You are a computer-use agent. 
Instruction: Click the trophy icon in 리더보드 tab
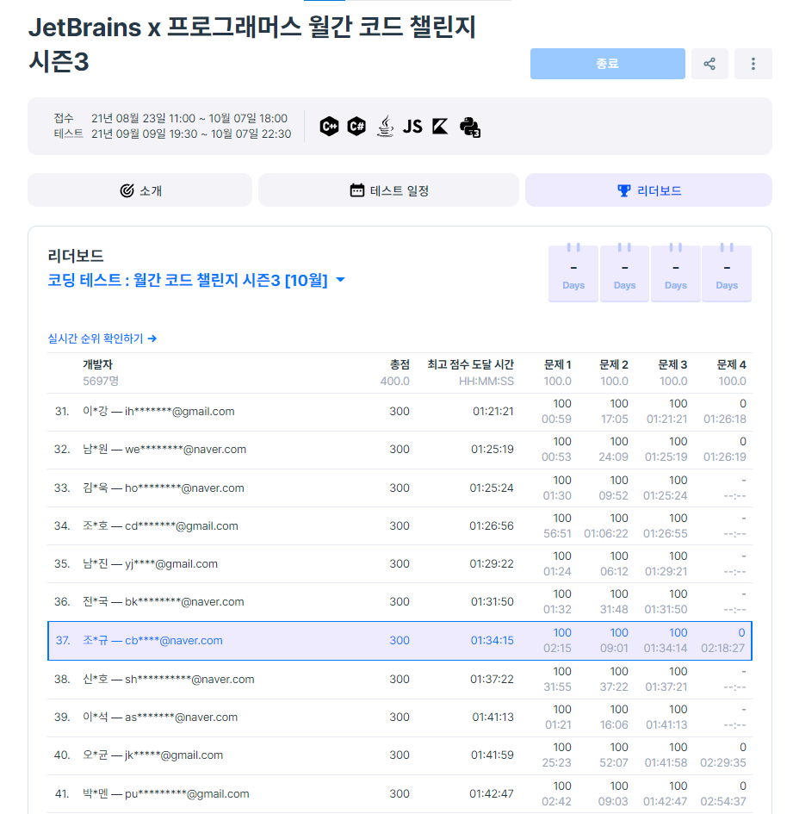(624, 190)
